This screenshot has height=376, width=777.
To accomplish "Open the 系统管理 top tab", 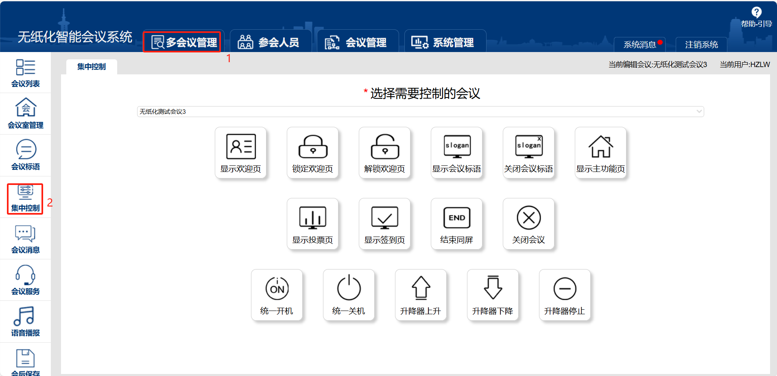I will point(445,41).
